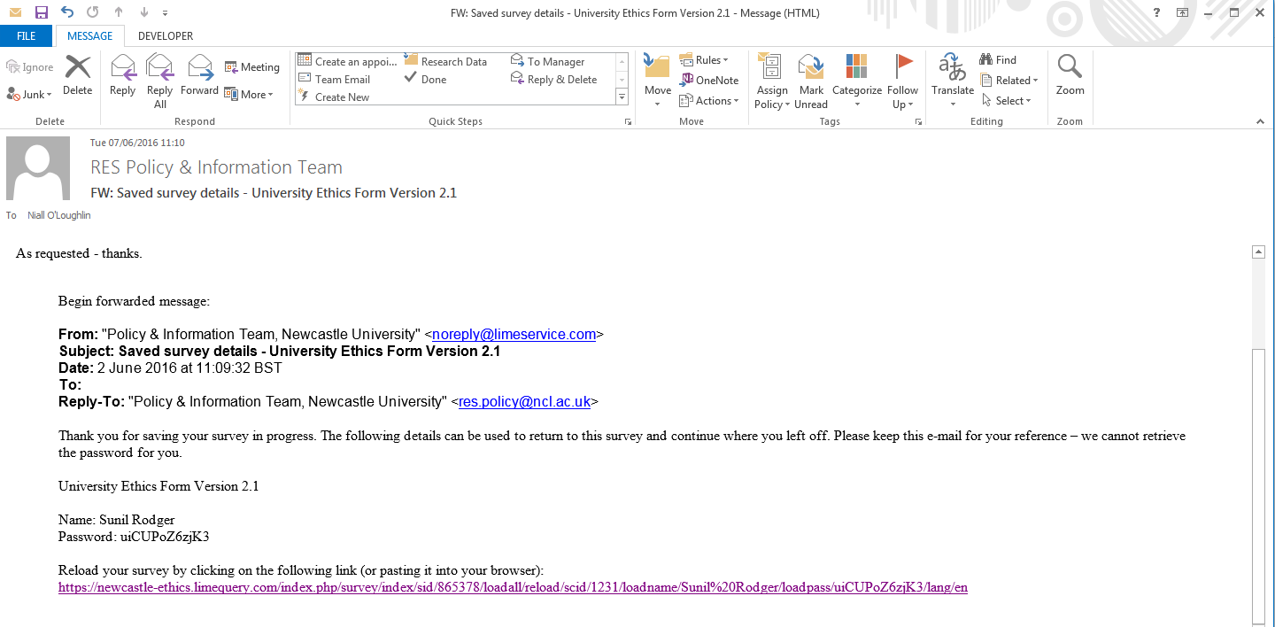Open the newcastle-ethics survey reload link
This screenshot has width=1275, height=627.
[513, 588]
